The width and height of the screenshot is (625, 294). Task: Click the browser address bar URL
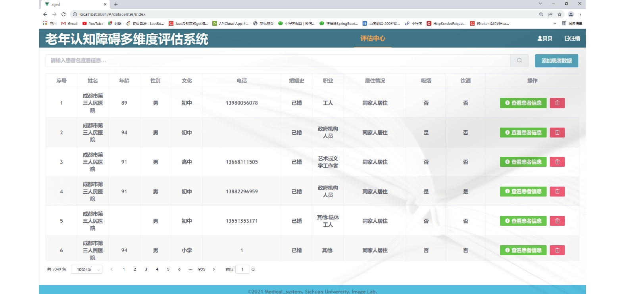point(112,14)
